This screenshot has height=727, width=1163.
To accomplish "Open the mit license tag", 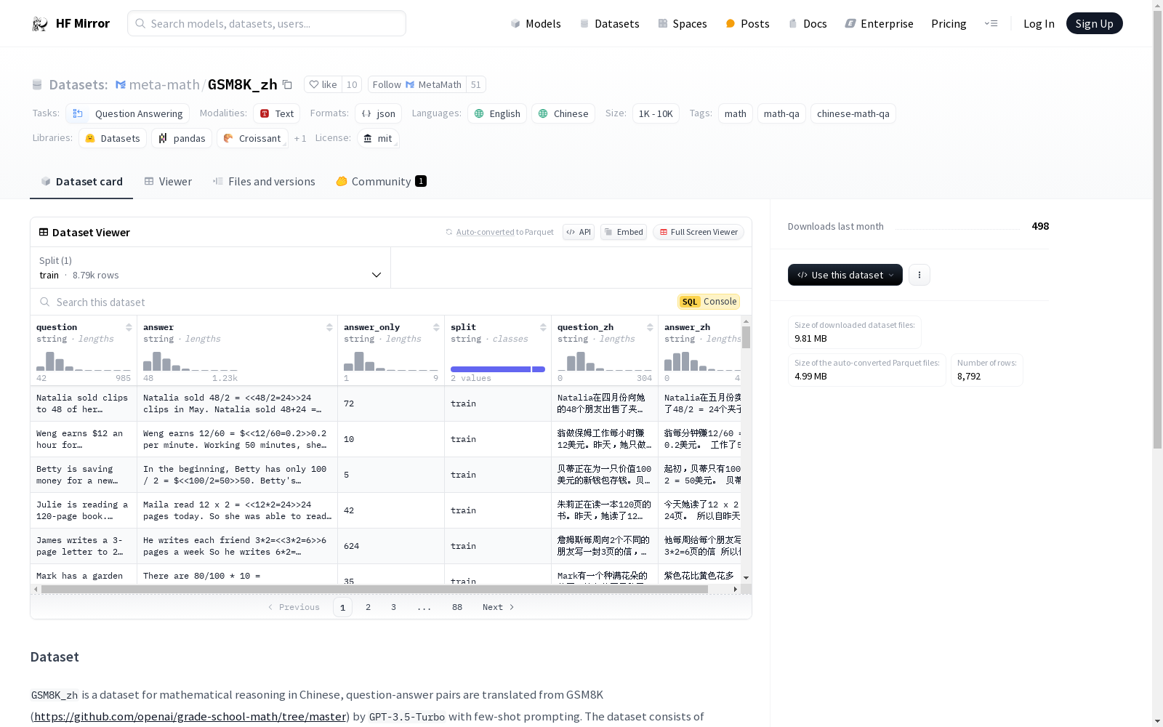I will pyautogui.click(x=378, y=138).
